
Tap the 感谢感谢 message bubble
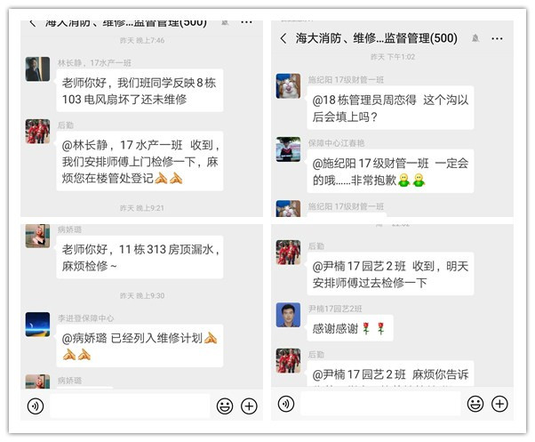coord(350,328)
